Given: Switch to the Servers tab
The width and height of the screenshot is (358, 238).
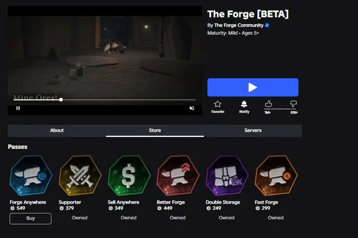Looking at the screenshot, I should point(253,131).
